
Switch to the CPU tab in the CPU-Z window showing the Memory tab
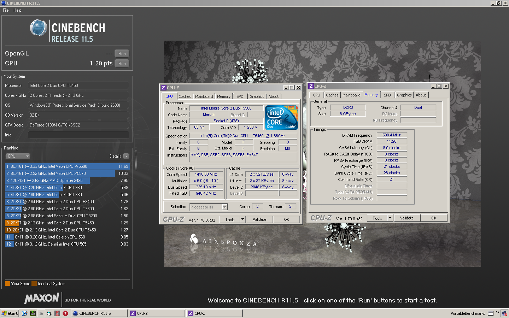317,95
